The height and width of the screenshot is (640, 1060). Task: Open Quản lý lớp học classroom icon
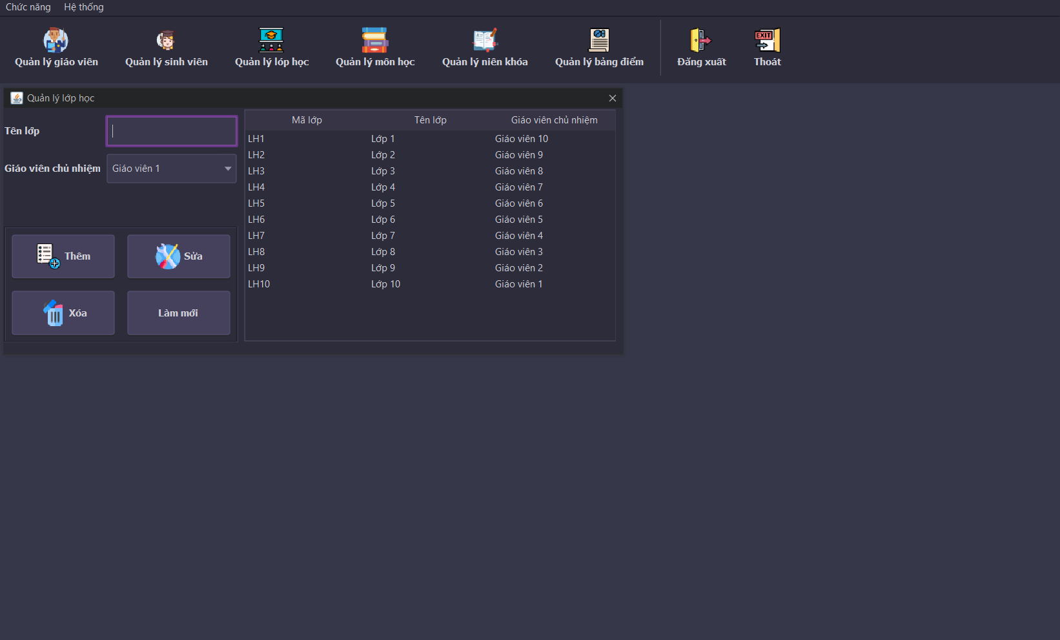click(x=271, y=40)
